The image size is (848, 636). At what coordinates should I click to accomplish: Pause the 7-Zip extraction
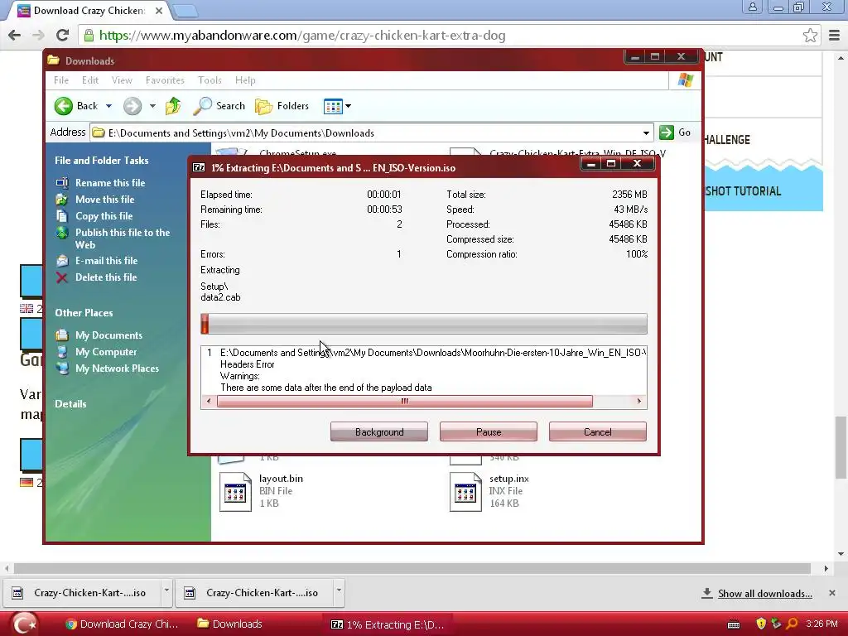[489, 431]
